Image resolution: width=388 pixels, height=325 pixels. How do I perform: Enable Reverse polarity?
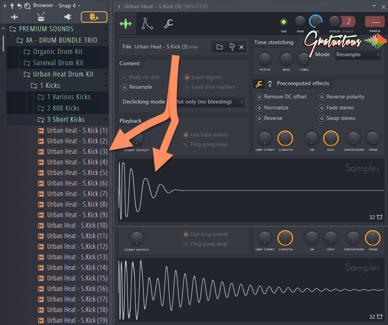tap(342, 97)
